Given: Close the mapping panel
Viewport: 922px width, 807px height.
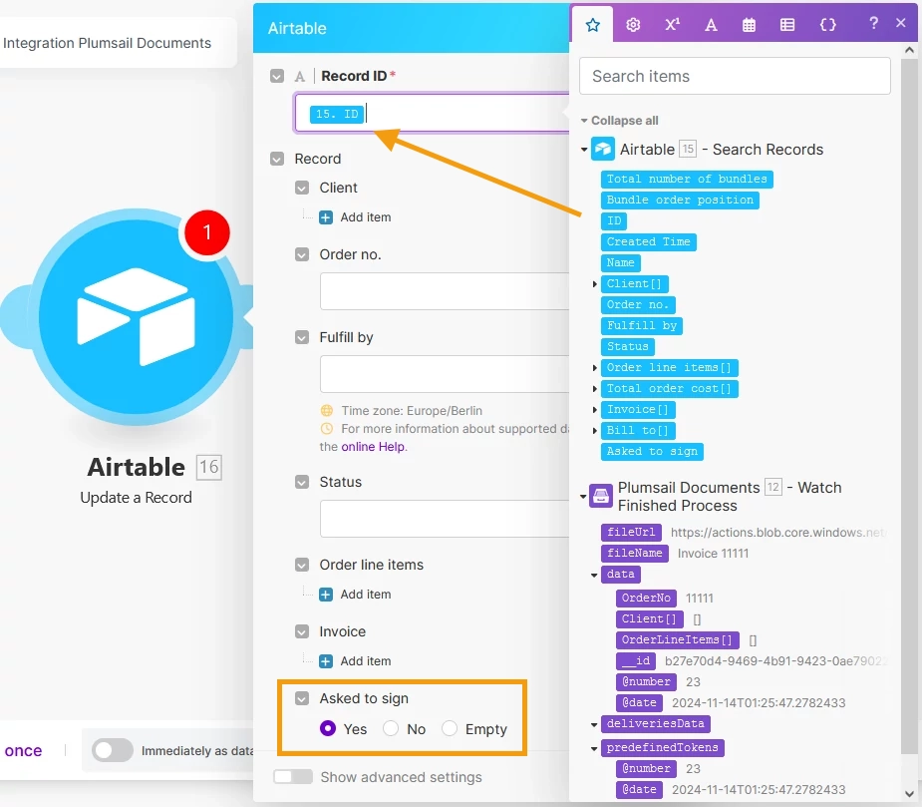Looking at the screenshot, I should coord(901,23).
